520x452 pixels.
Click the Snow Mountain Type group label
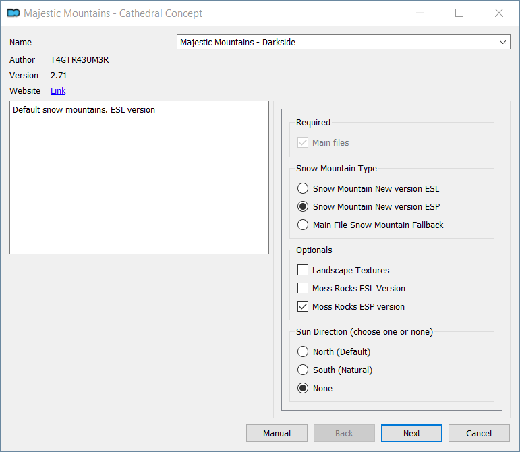pos(337,169)
